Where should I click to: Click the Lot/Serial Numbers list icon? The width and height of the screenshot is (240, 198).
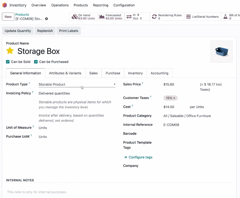pos(188,17)
